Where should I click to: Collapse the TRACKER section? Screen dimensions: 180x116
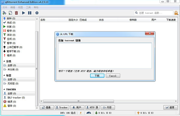4,89
